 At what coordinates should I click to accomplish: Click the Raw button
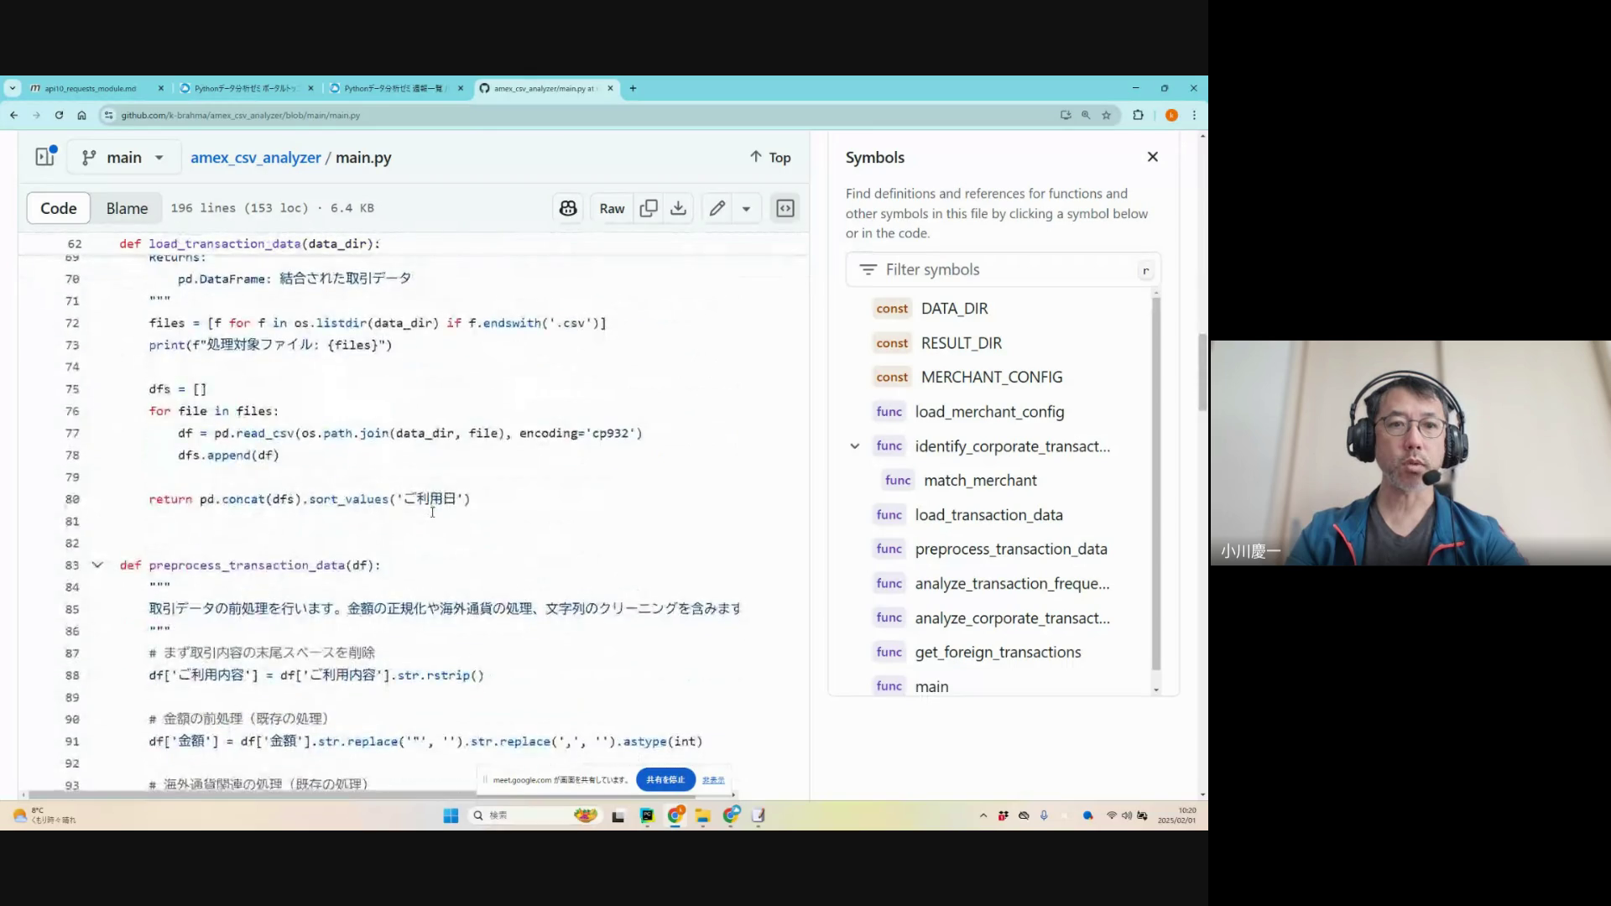point(612,208)
